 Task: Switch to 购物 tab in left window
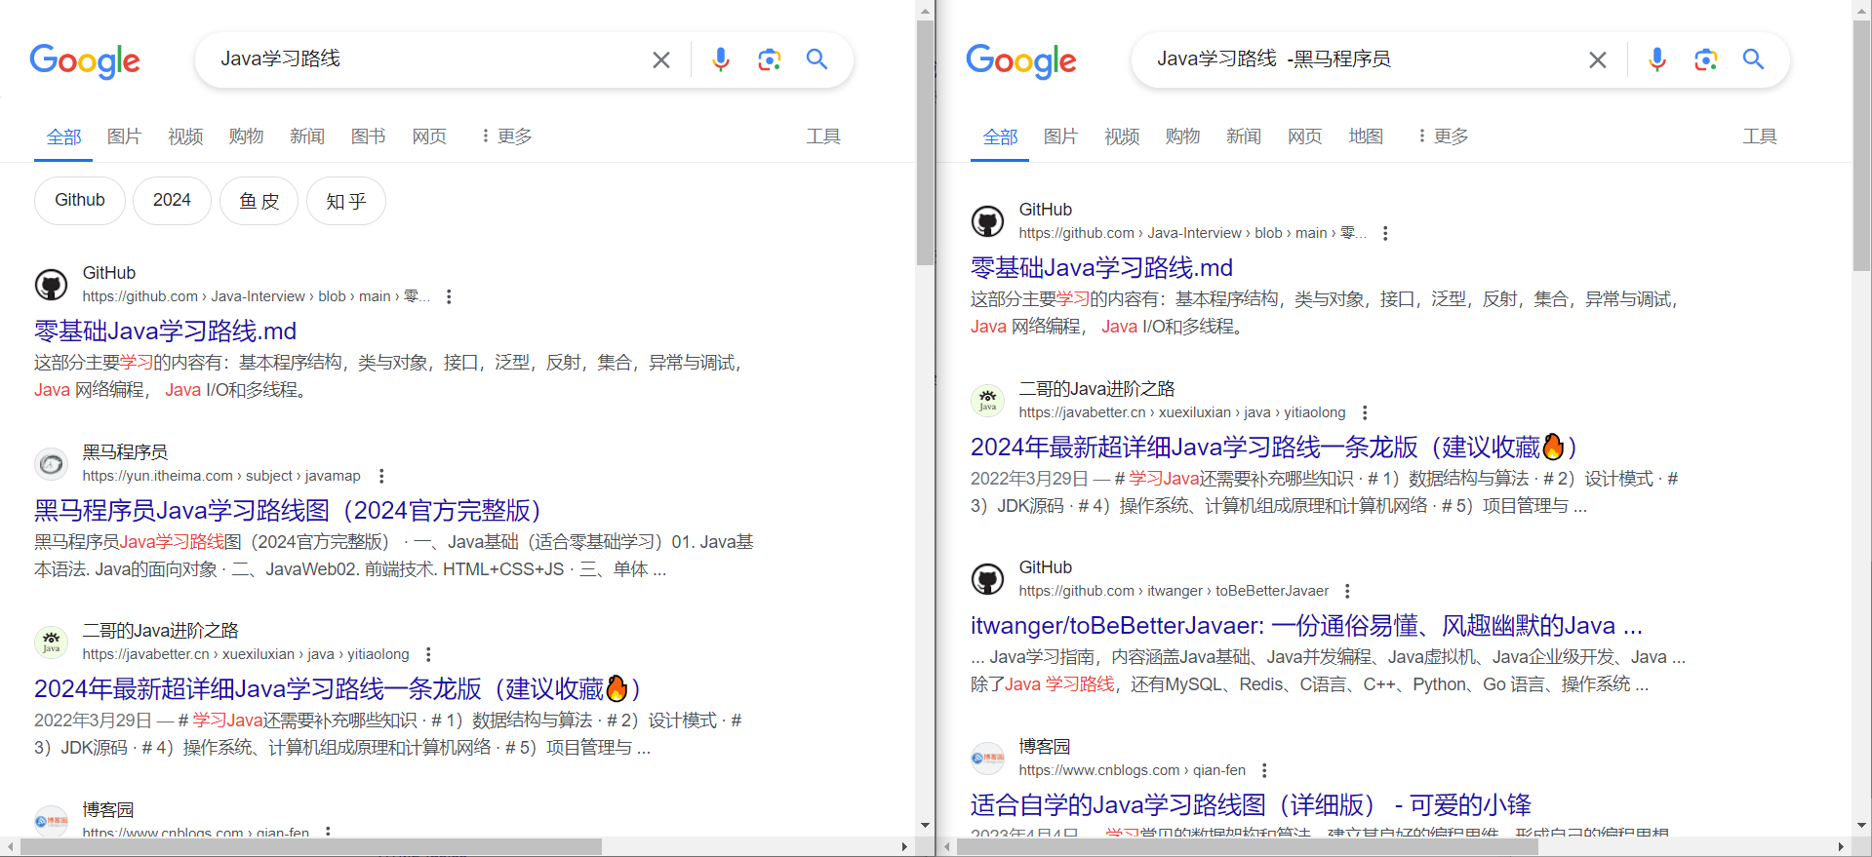(x=246, y=136)
